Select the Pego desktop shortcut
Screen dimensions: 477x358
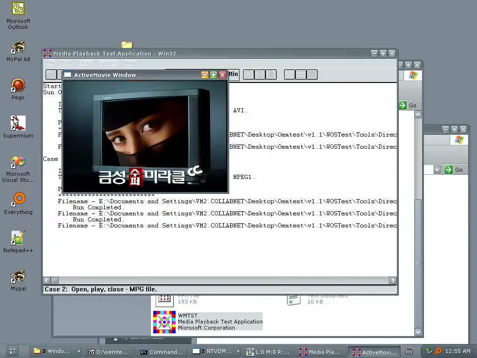pos(18,89)
